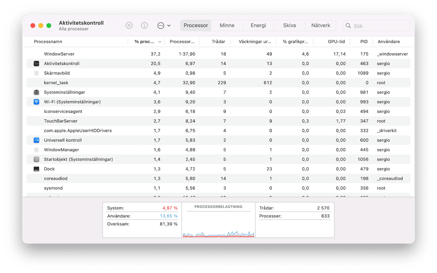Open the more actions ellipsis menu

pos(164,25)
